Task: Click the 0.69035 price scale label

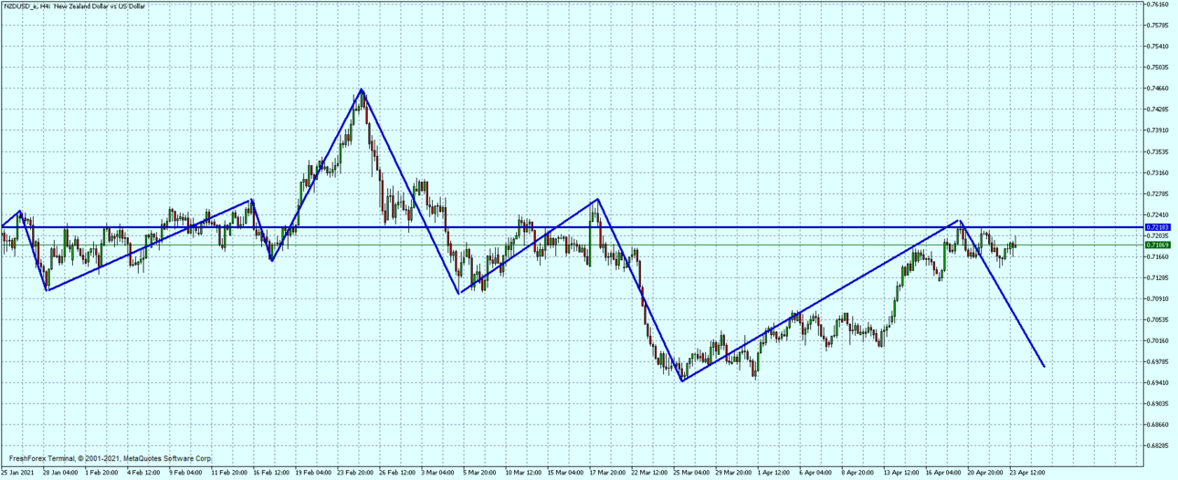Action: coord(1158,403)
